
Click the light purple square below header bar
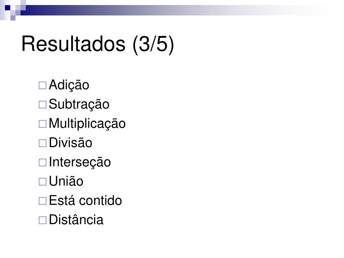(x=13, y=18)
